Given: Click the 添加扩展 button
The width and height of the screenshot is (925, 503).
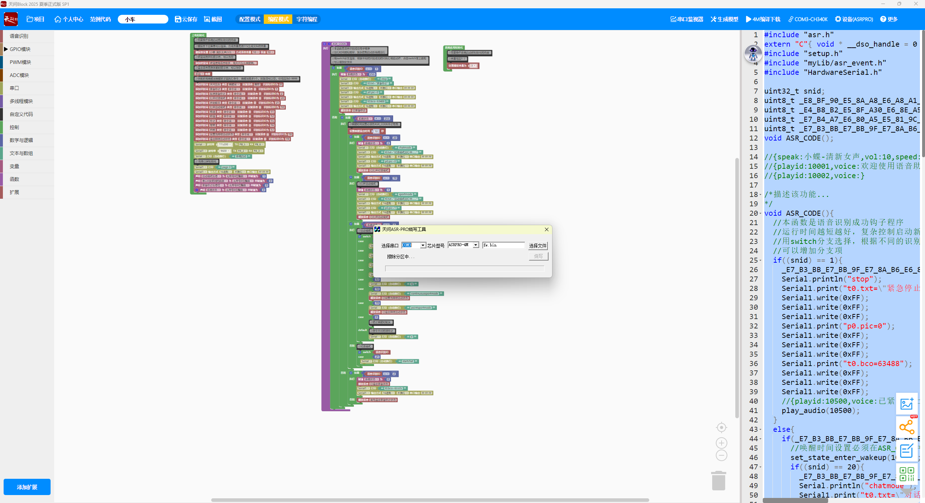Looking at the screenshot, I should pos(27,487).
